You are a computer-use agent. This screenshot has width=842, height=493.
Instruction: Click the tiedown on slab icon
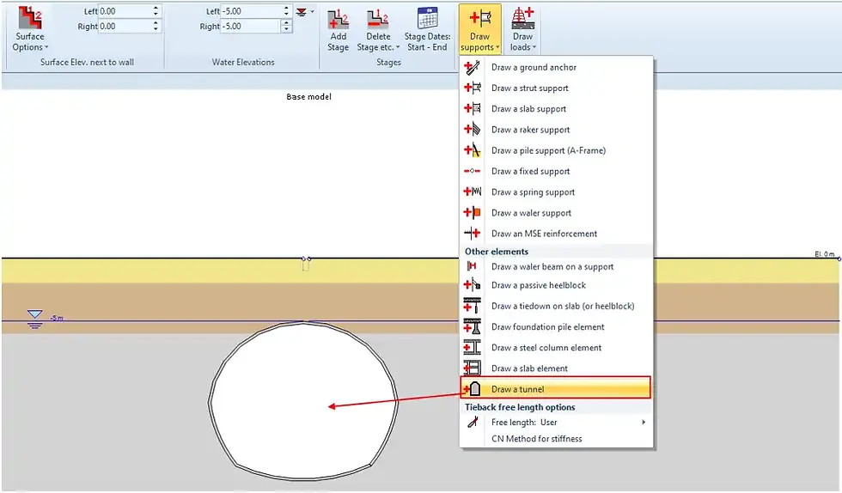[472, 306]
